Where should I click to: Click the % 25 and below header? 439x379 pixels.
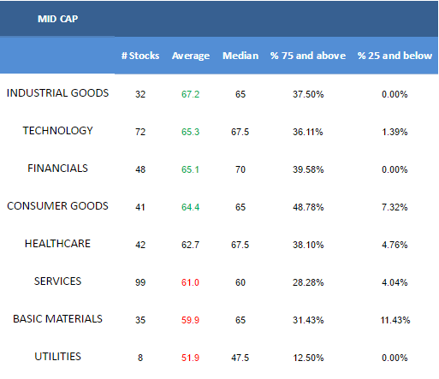click(395, 56)
